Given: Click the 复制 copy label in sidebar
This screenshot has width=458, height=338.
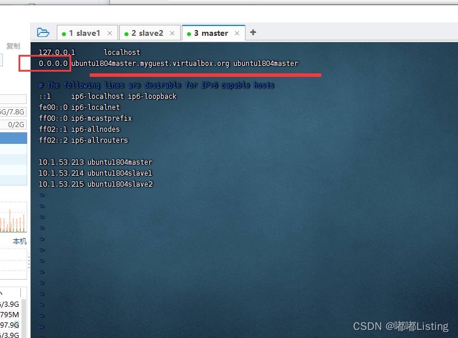Looking at the screenshot, I should [13, 46].
